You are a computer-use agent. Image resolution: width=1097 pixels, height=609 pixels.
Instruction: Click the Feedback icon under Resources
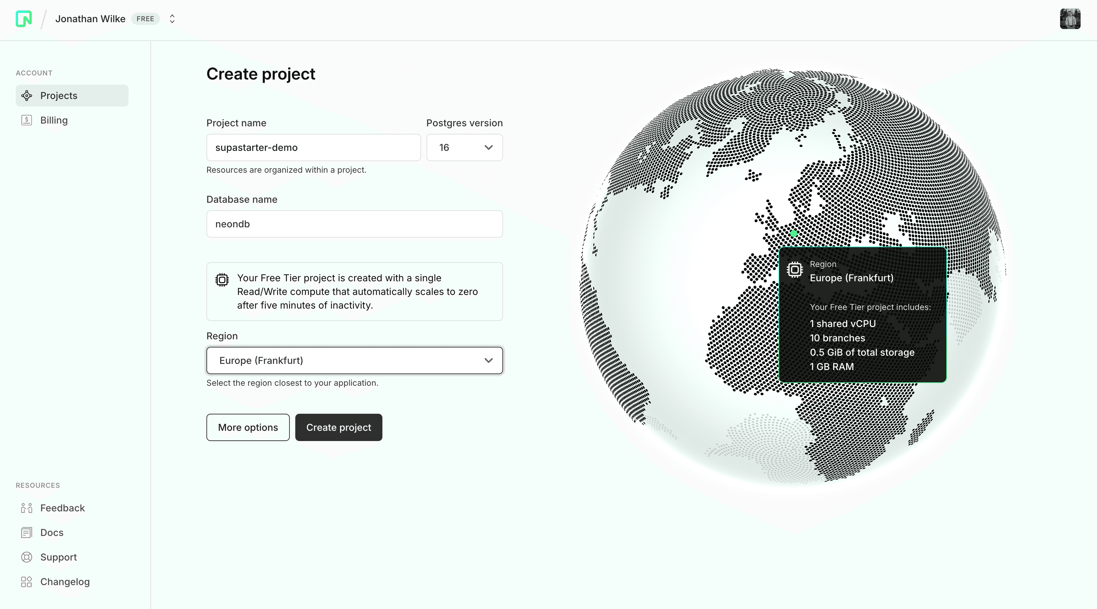coord(26,508)
